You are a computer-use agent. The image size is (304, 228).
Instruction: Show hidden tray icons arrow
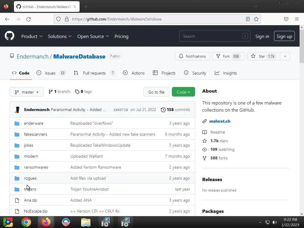[260, 222]
